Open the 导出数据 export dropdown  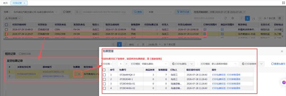[x=13, y=18]
